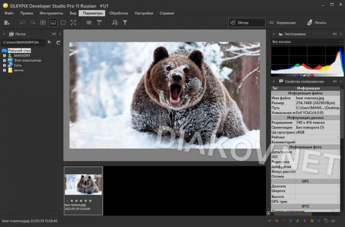Click the hammer tool icon

[x=99, y=23]
